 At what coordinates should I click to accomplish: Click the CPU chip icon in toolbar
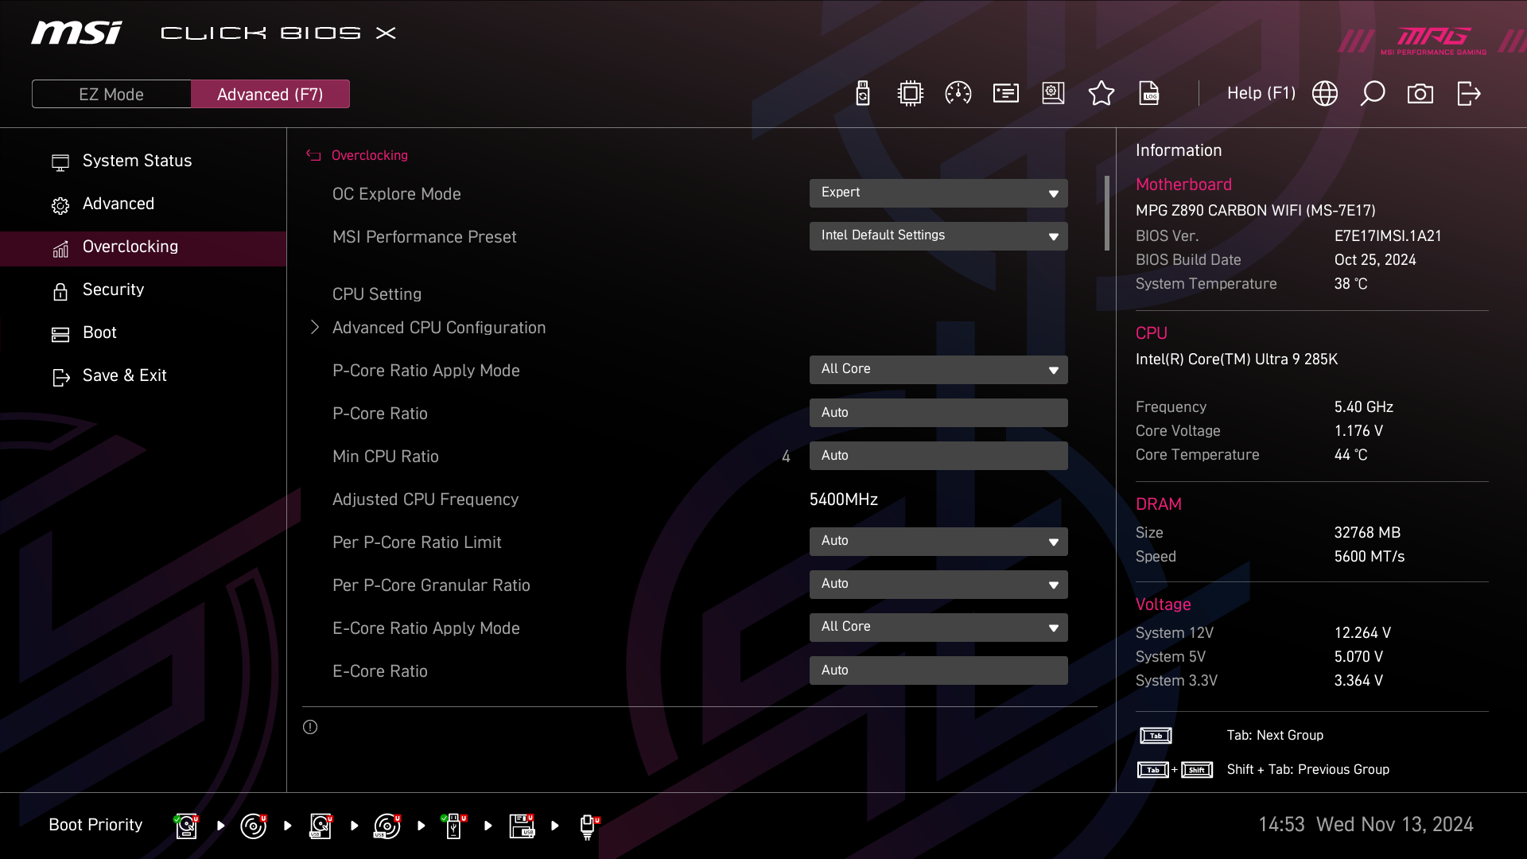(x=910, y=94)
